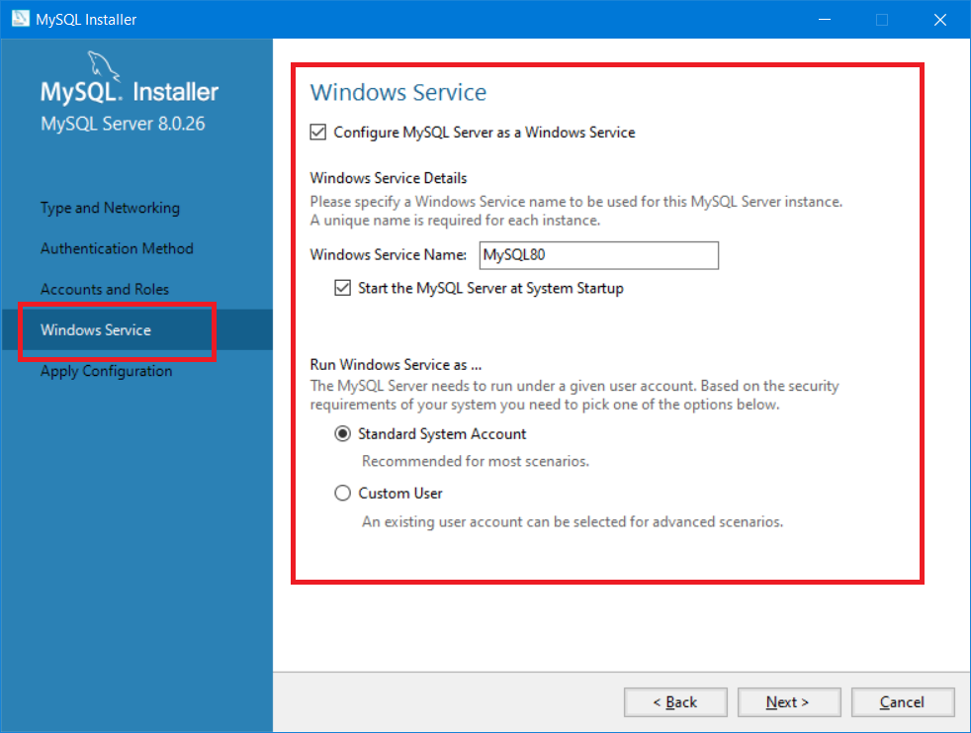Click the 'A unique name is required' text
Image resolution: width=971 pixels, height=733 pixels.
(x=455, y=221)
